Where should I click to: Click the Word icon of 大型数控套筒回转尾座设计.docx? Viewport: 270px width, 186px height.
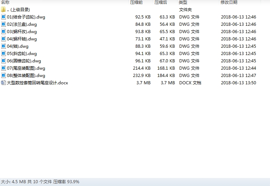click(x=3, y=83)
